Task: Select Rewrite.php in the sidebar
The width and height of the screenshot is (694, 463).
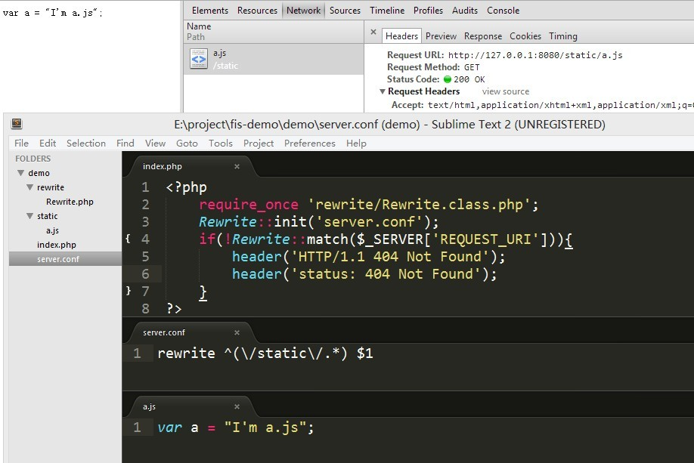Action: coord(70,202)
